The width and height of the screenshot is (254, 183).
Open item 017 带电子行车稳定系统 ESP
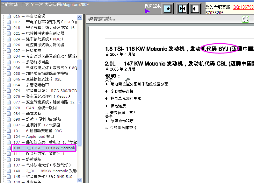tap(45, 22)
